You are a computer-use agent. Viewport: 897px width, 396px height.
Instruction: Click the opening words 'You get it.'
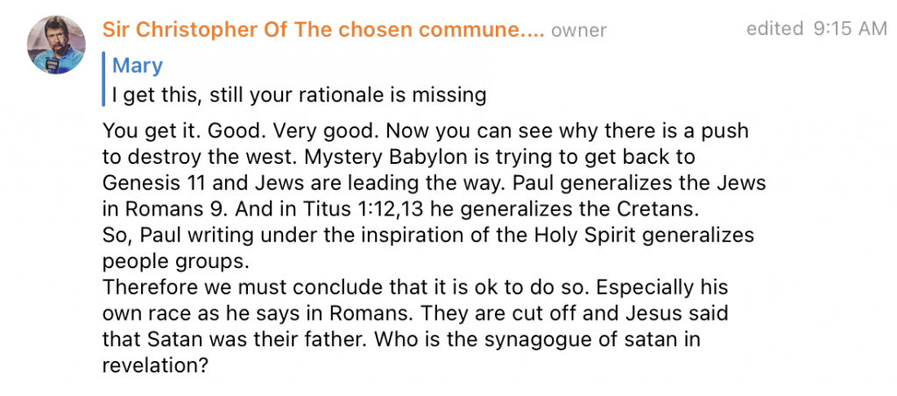point(151,131)
